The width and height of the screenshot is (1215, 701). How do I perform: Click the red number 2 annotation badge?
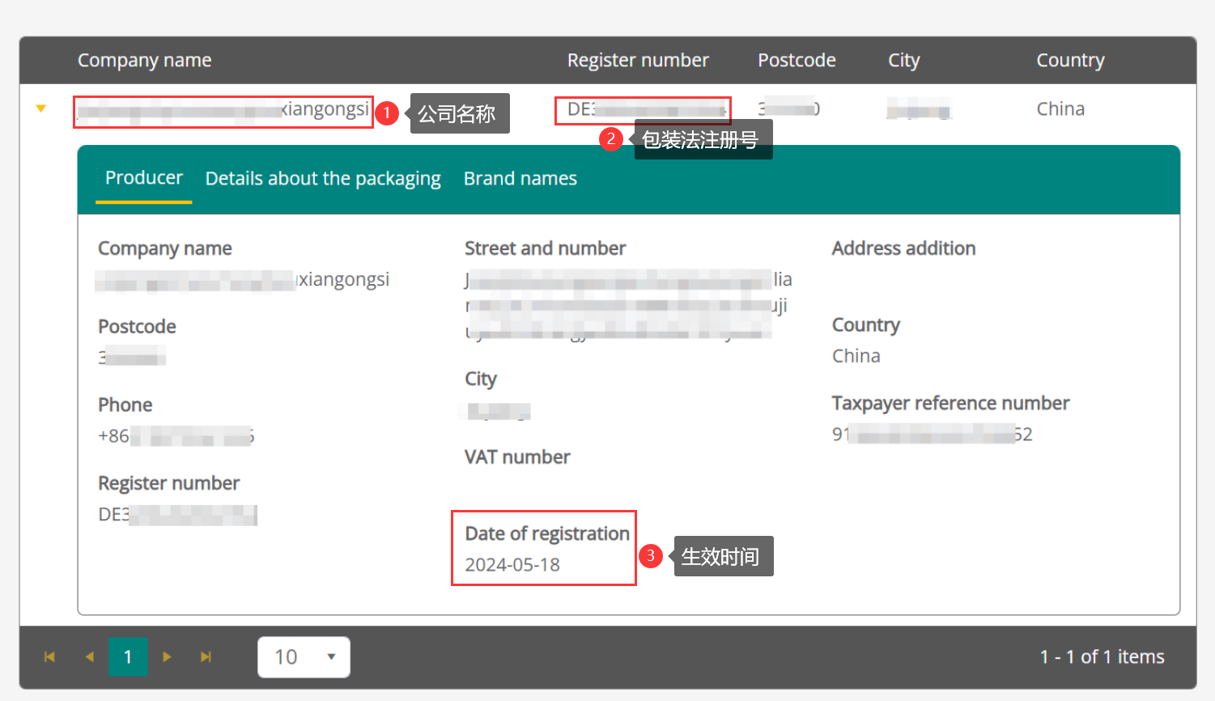tap(610, 139)
